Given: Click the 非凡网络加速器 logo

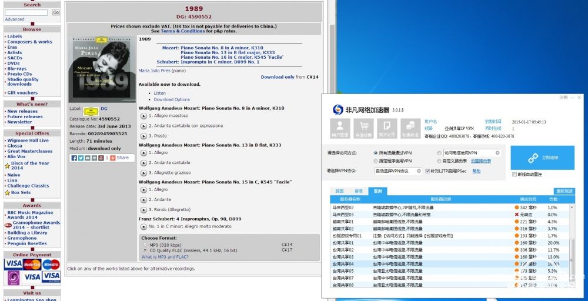Looking at the screenshot, I should (338, 109).
